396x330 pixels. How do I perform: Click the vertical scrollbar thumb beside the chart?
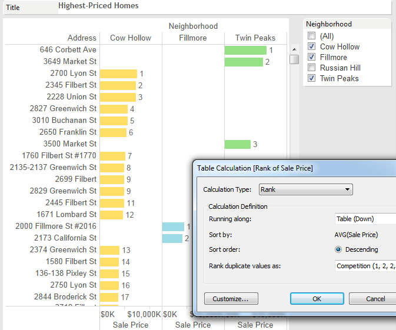[x=294, y=59]
